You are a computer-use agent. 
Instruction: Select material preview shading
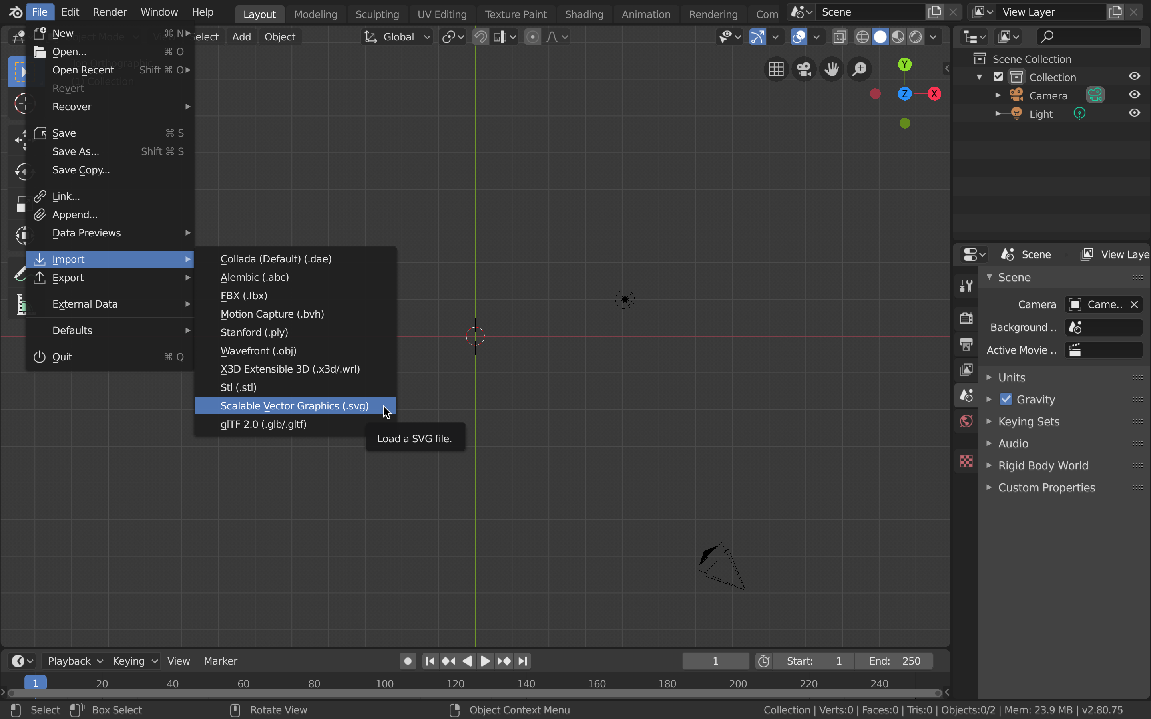coord(898,37)
